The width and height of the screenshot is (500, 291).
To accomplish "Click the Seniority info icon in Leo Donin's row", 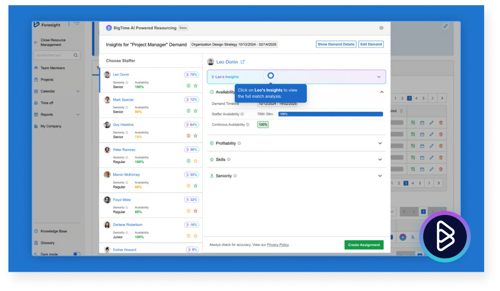I will click(126, 83).
